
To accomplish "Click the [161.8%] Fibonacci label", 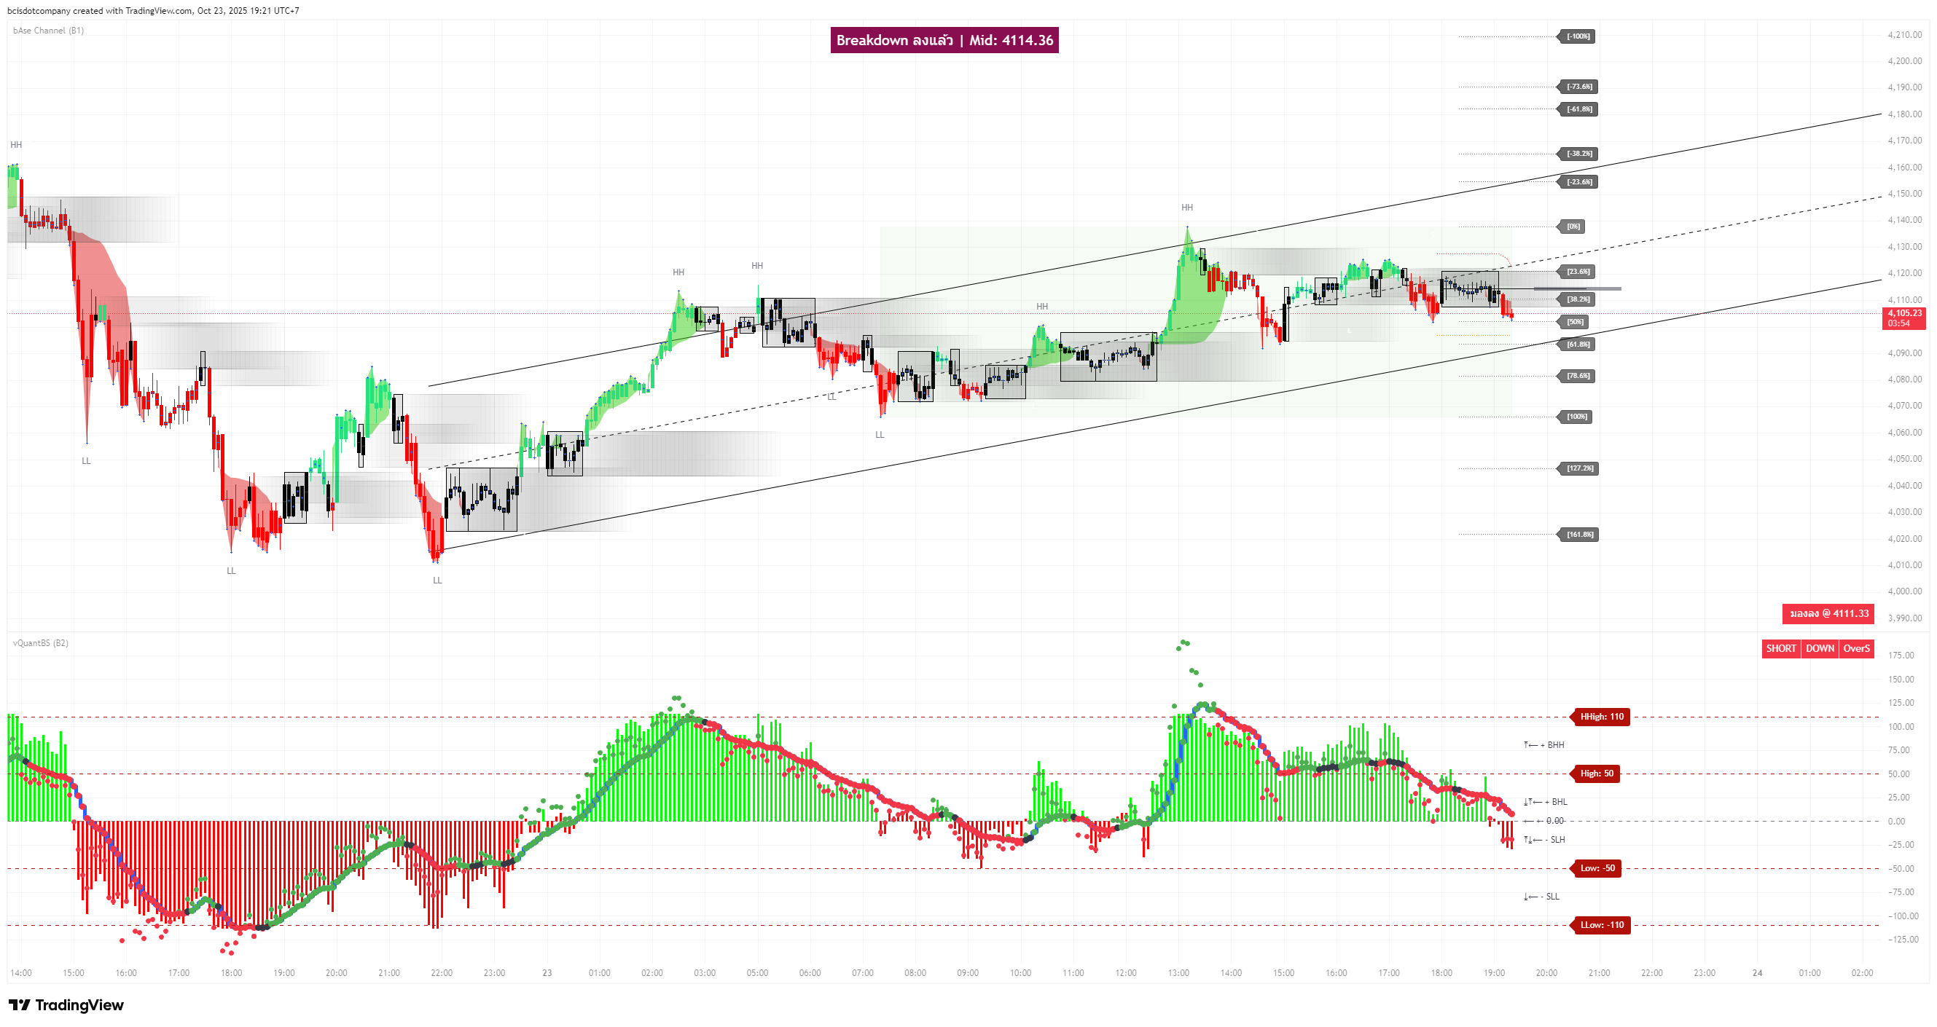I will pyautogui.click(x=1579, y=535).
